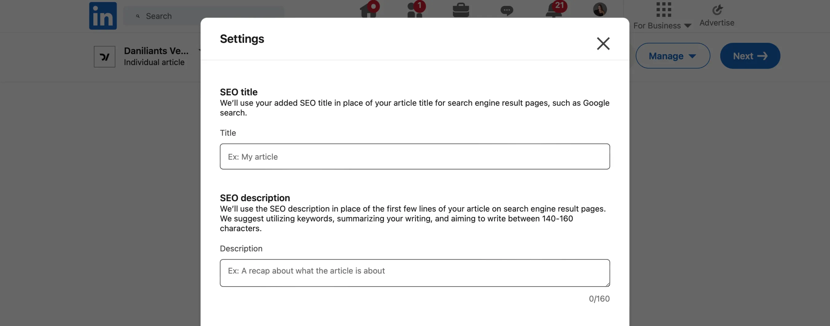
Task: Open the profile avatar menu
Action: click(x=600, y=9)
